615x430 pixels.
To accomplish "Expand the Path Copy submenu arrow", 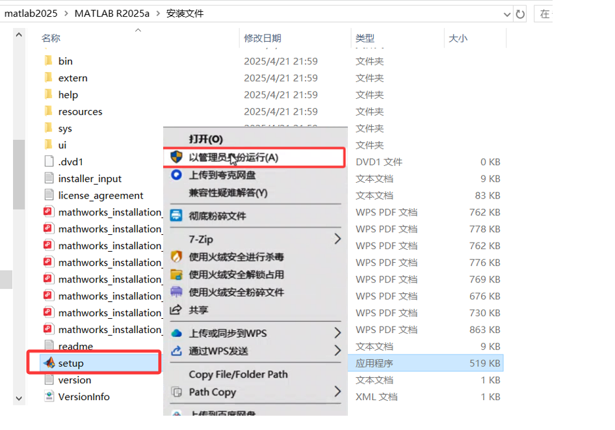I will (x=337, y=391).
